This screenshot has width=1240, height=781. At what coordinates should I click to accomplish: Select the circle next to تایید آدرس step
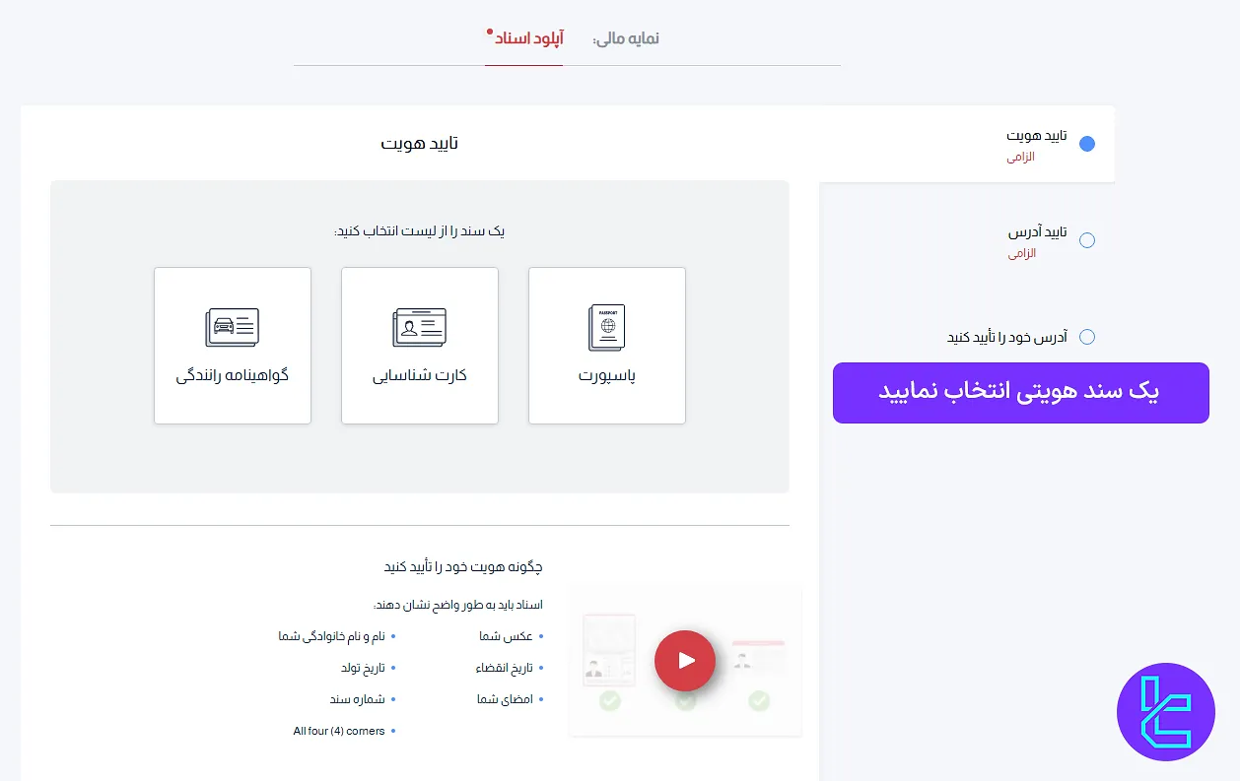(1087, 239)
